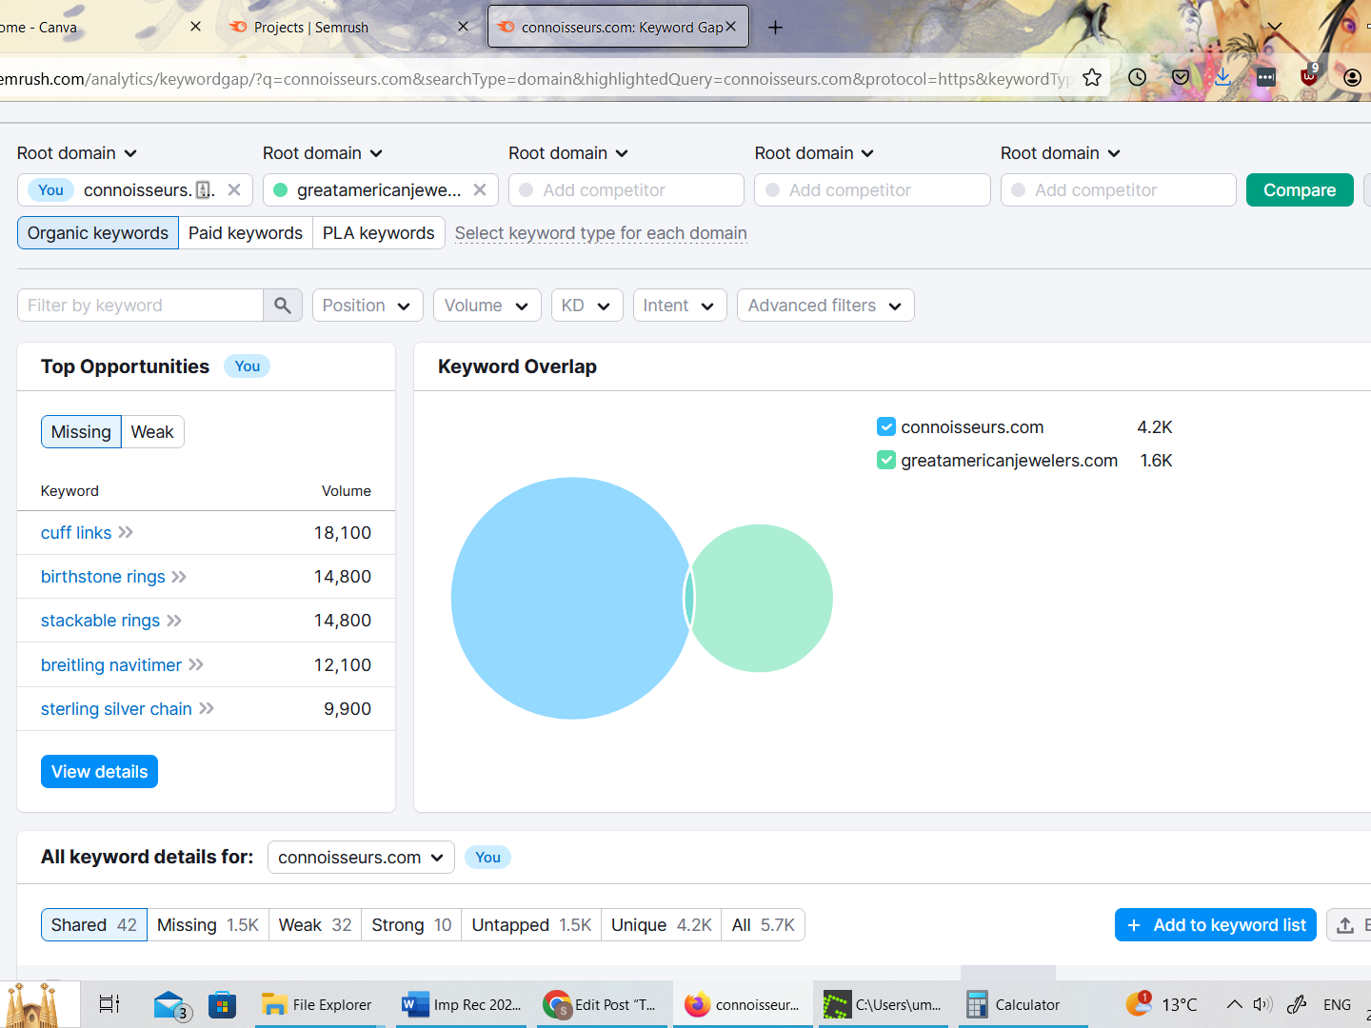Switch to the Untapped 1.5K tab
Image resolution: width=1371 pixels, height=1028 pixels.
(x=531, y=925)
